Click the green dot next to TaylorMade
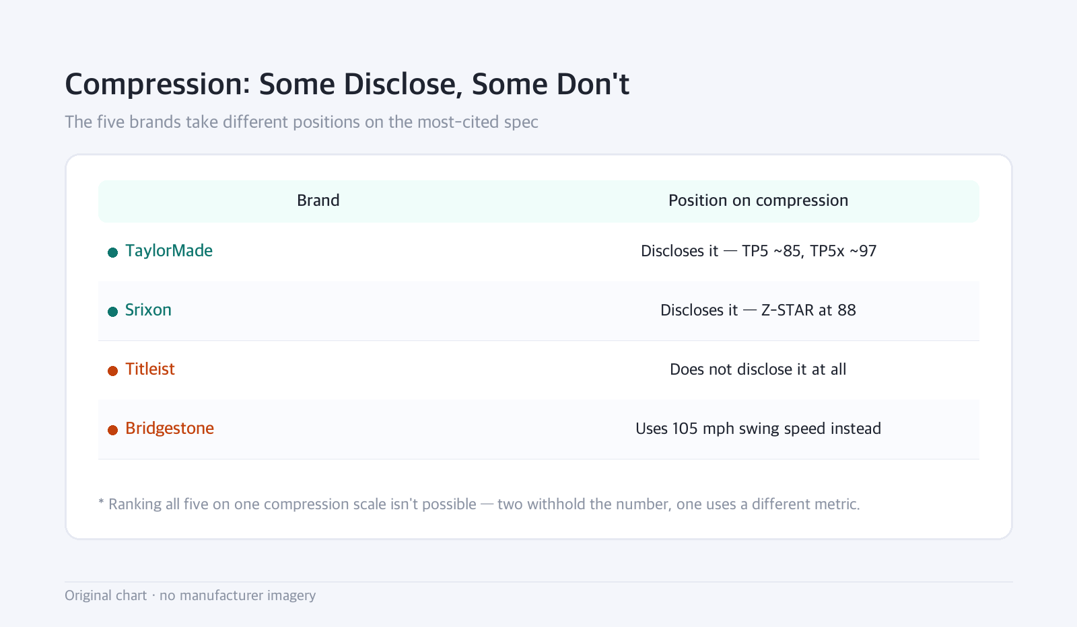The image size is (1077, 627). (113, 252)
